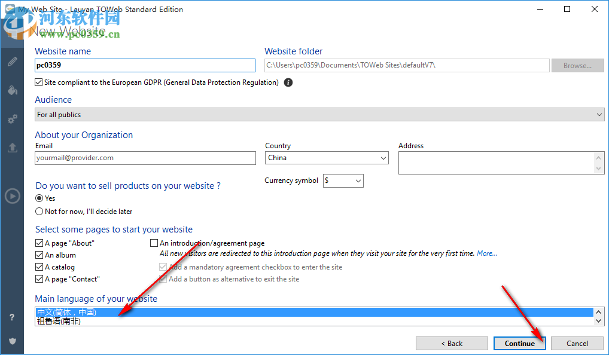Open the Currency symbol dropdown
Screen dimensions: 609x355
pyautogui.click(x=343, y=181)
